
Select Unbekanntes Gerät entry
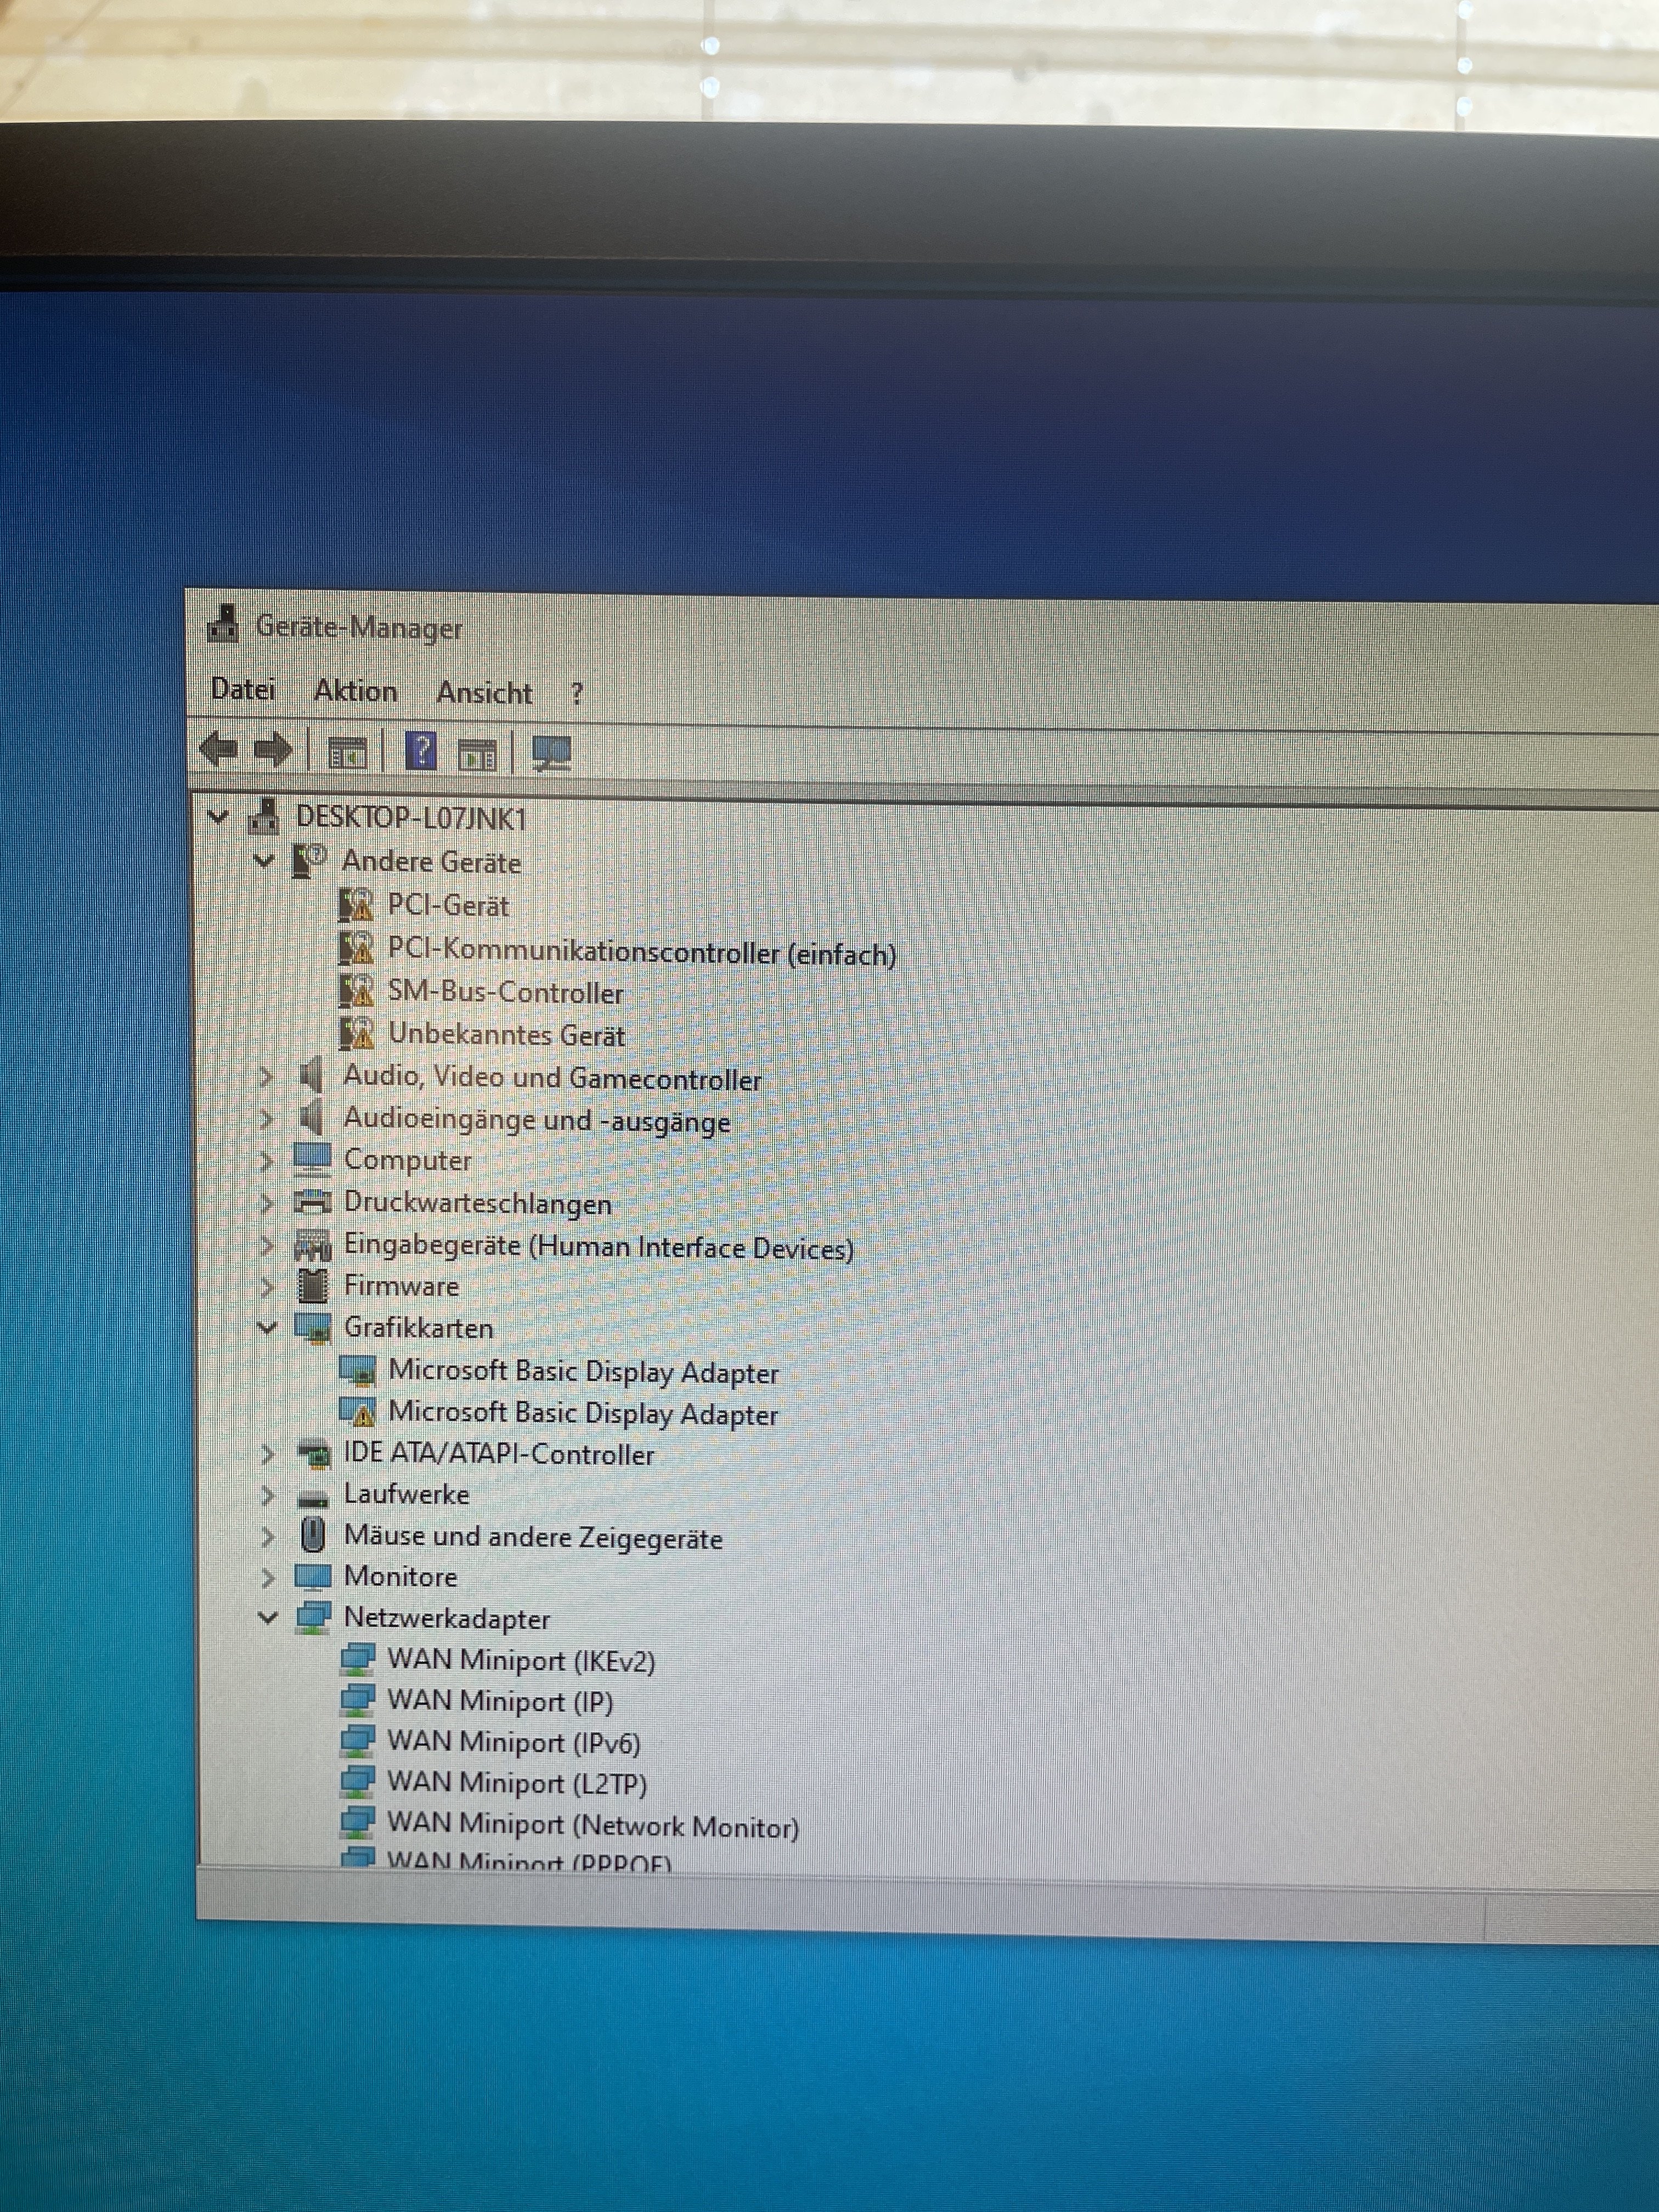[506, 1035]
